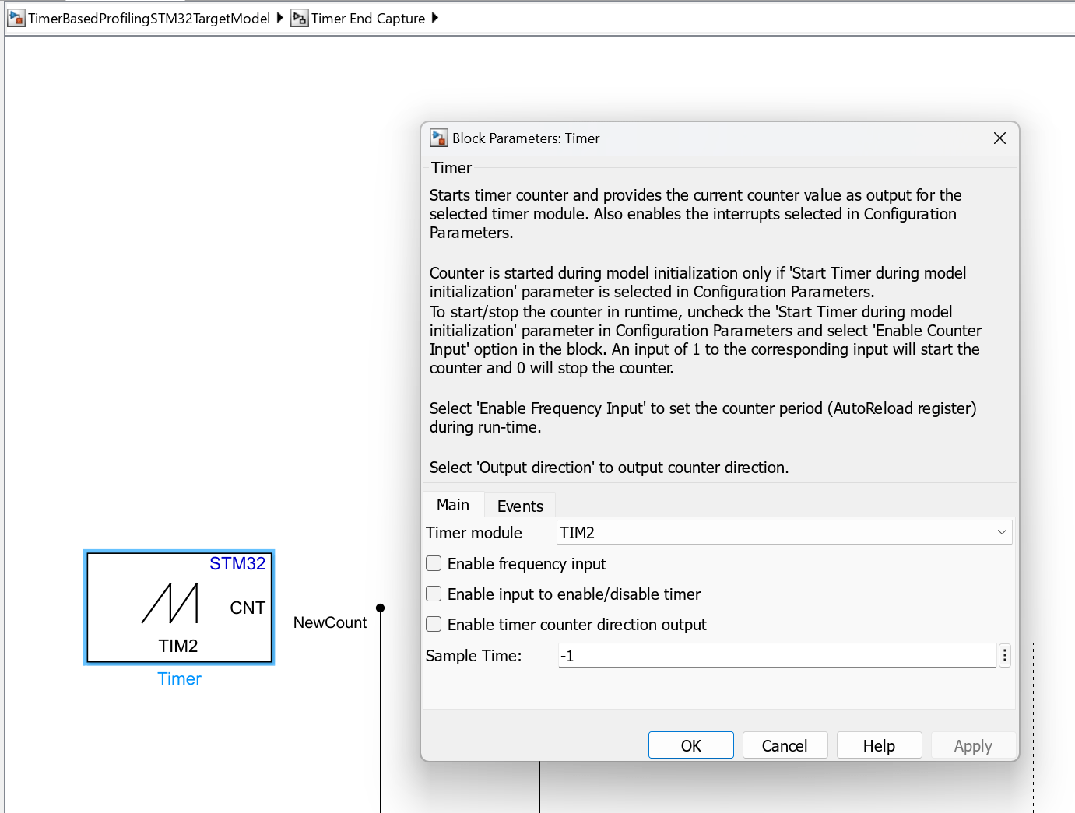Enable the frequency input checkbox
Image resolution: width=1075 pixels, height=813 pixels.
point(434,563)
